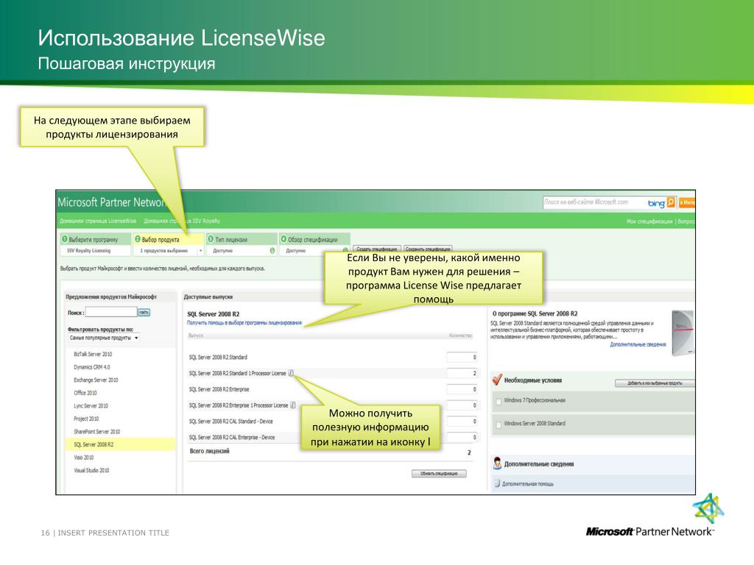The width and height of the screenshot is (754, 565).
Task: Check the Windows 7 Профессиональная checkbox
Action: point(498,401)
